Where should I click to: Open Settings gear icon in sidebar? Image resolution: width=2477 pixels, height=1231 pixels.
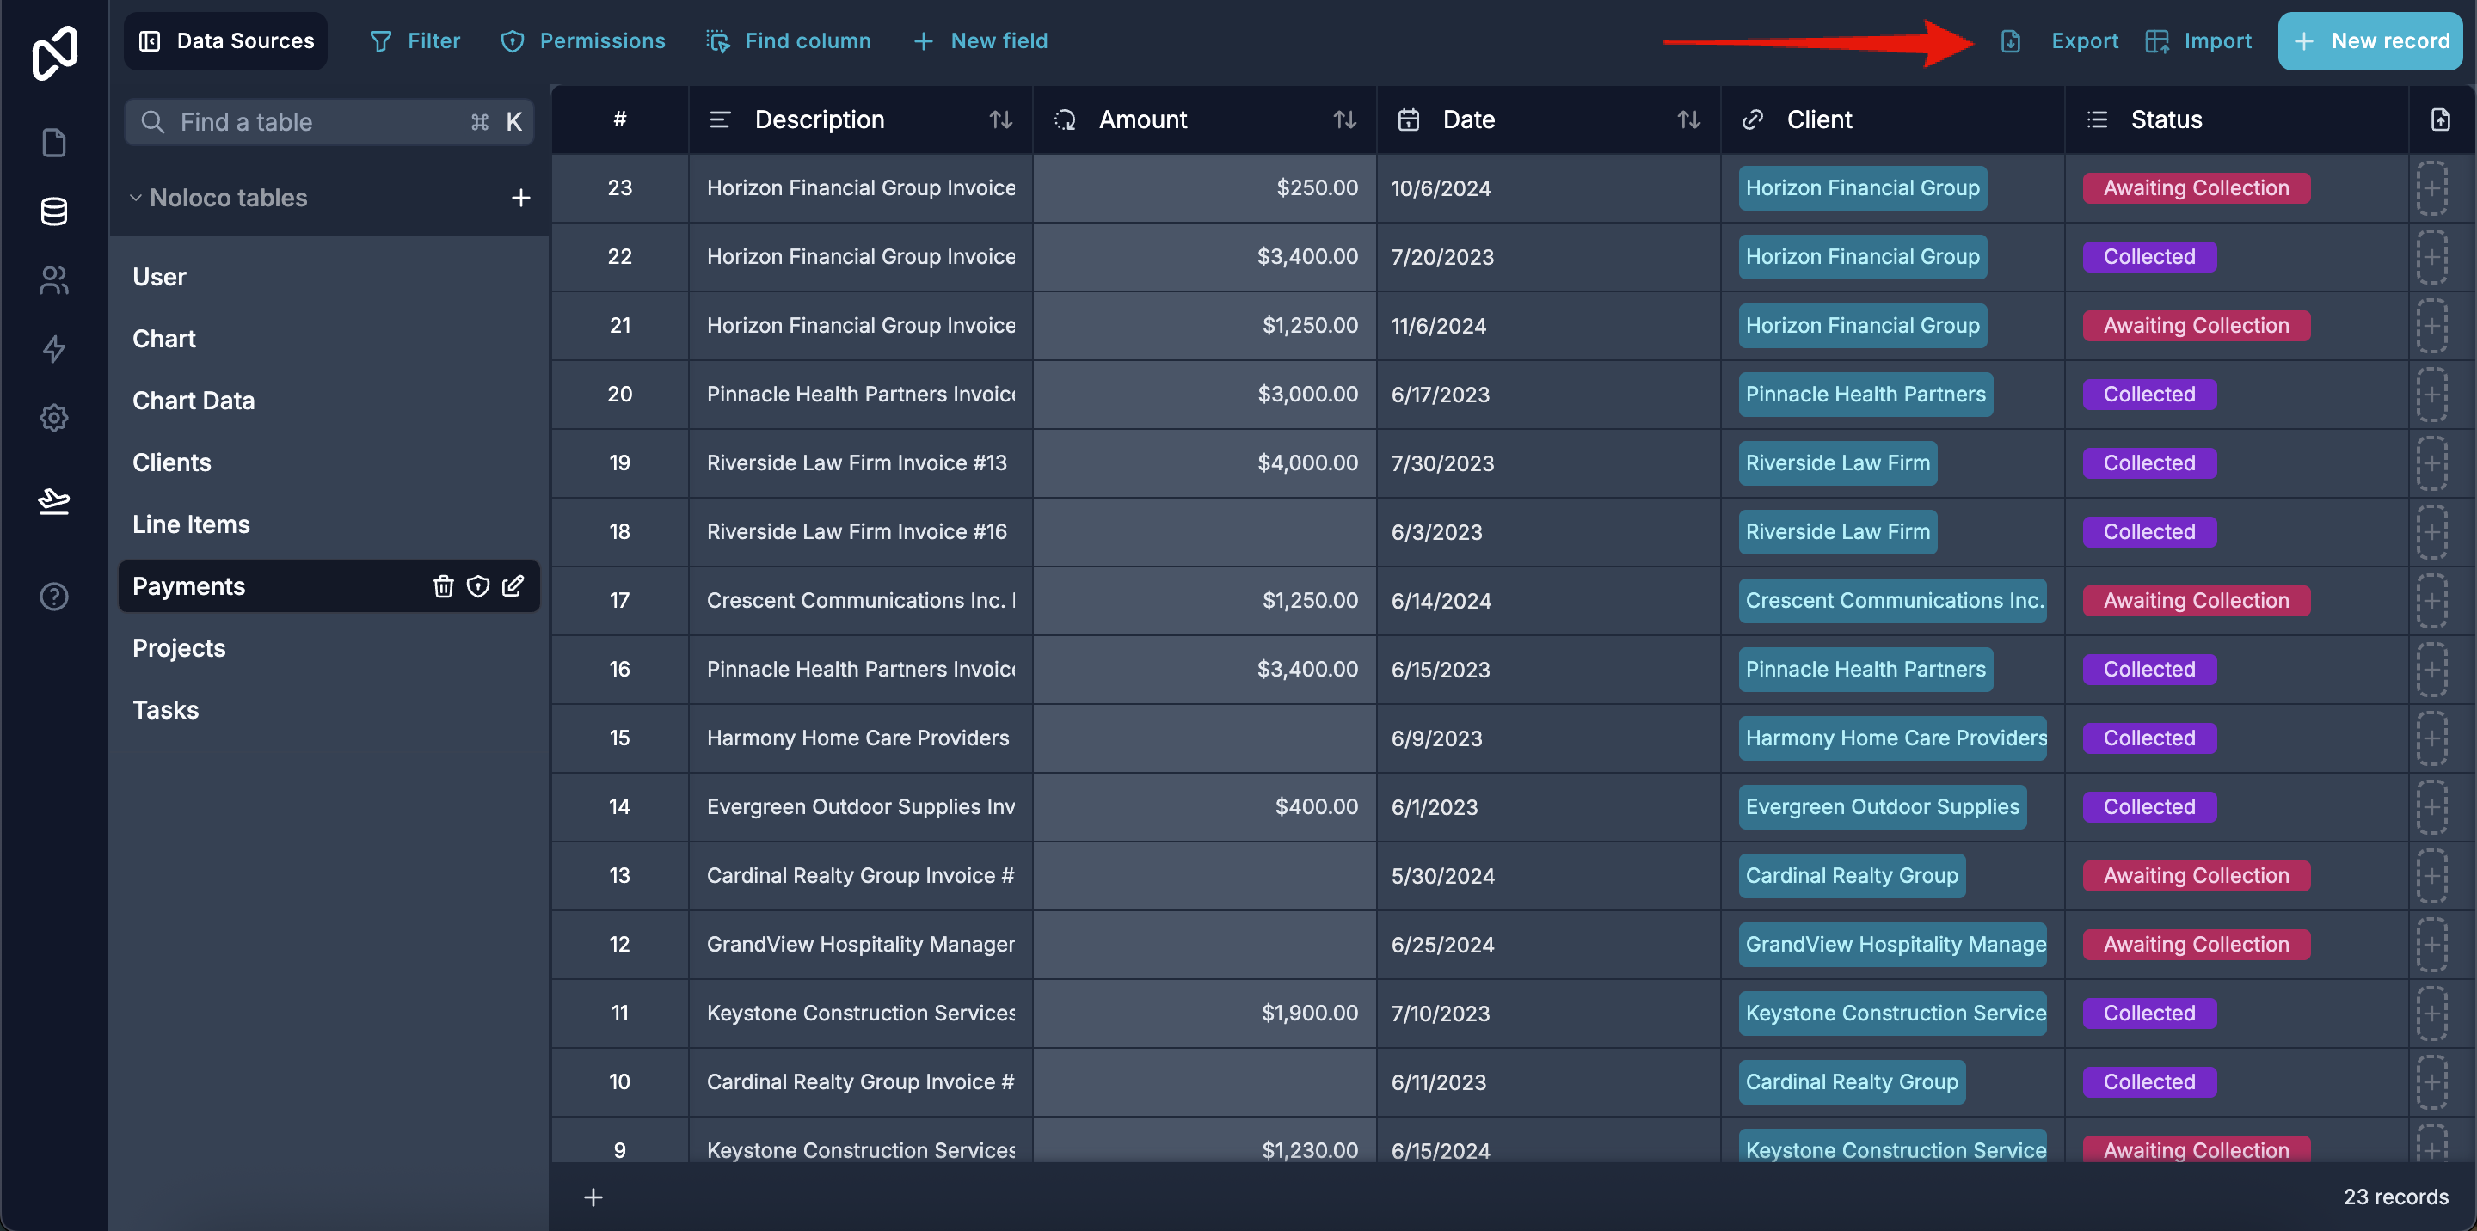pos(54,417)
